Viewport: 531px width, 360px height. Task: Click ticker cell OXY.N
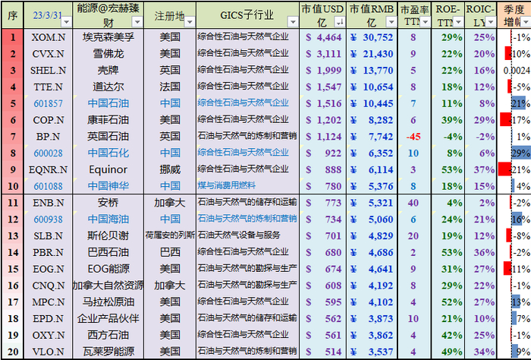click(48, 336)
